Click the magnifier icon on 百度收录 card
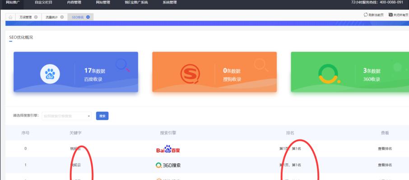 pyautogui.click(x=122, y=64)
